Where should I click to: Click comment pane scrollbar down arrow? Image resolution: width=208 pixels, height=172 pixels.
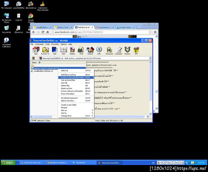150,114
